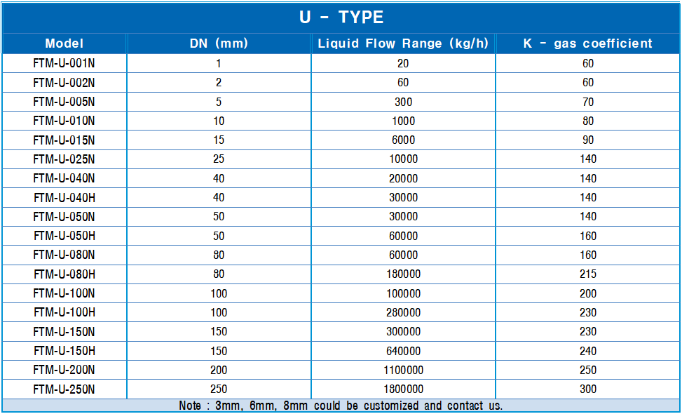The width and height of the screenshot is (682, 414).
Task: Click model name FTM-U-150H
Action: click(64, 351)
